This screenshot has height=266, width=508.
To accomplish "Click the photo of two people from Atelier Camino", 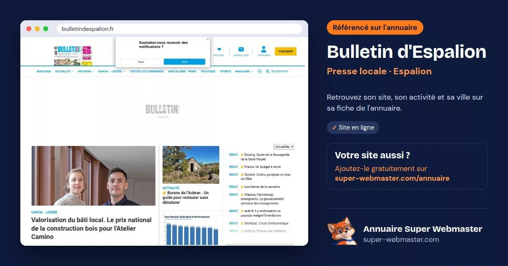I will (93, 176).
